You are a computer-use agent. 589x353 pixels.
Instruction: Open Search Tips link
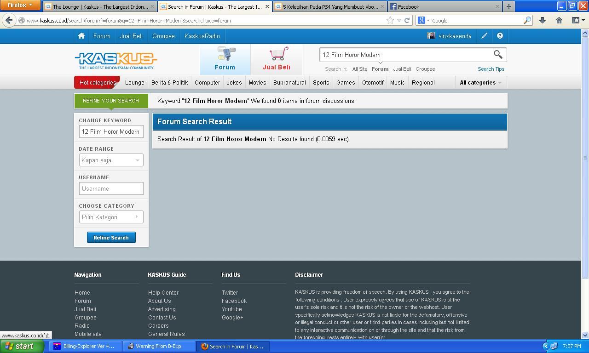coord(491,69)
